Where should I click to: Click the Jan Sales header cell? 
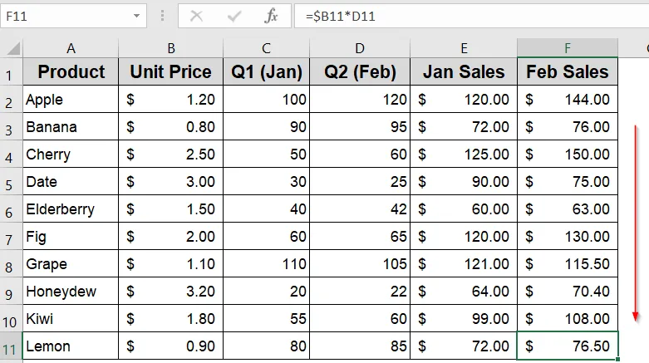464,72
